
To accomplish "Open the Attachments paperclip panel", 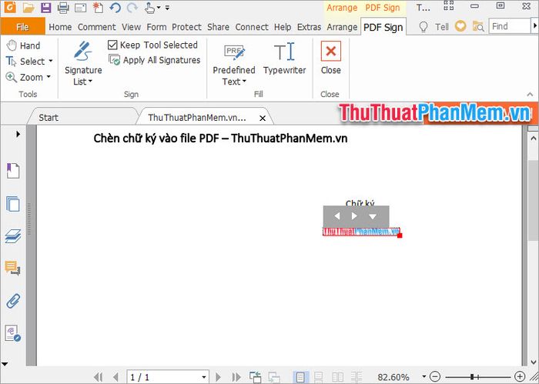I will (13, 301).
